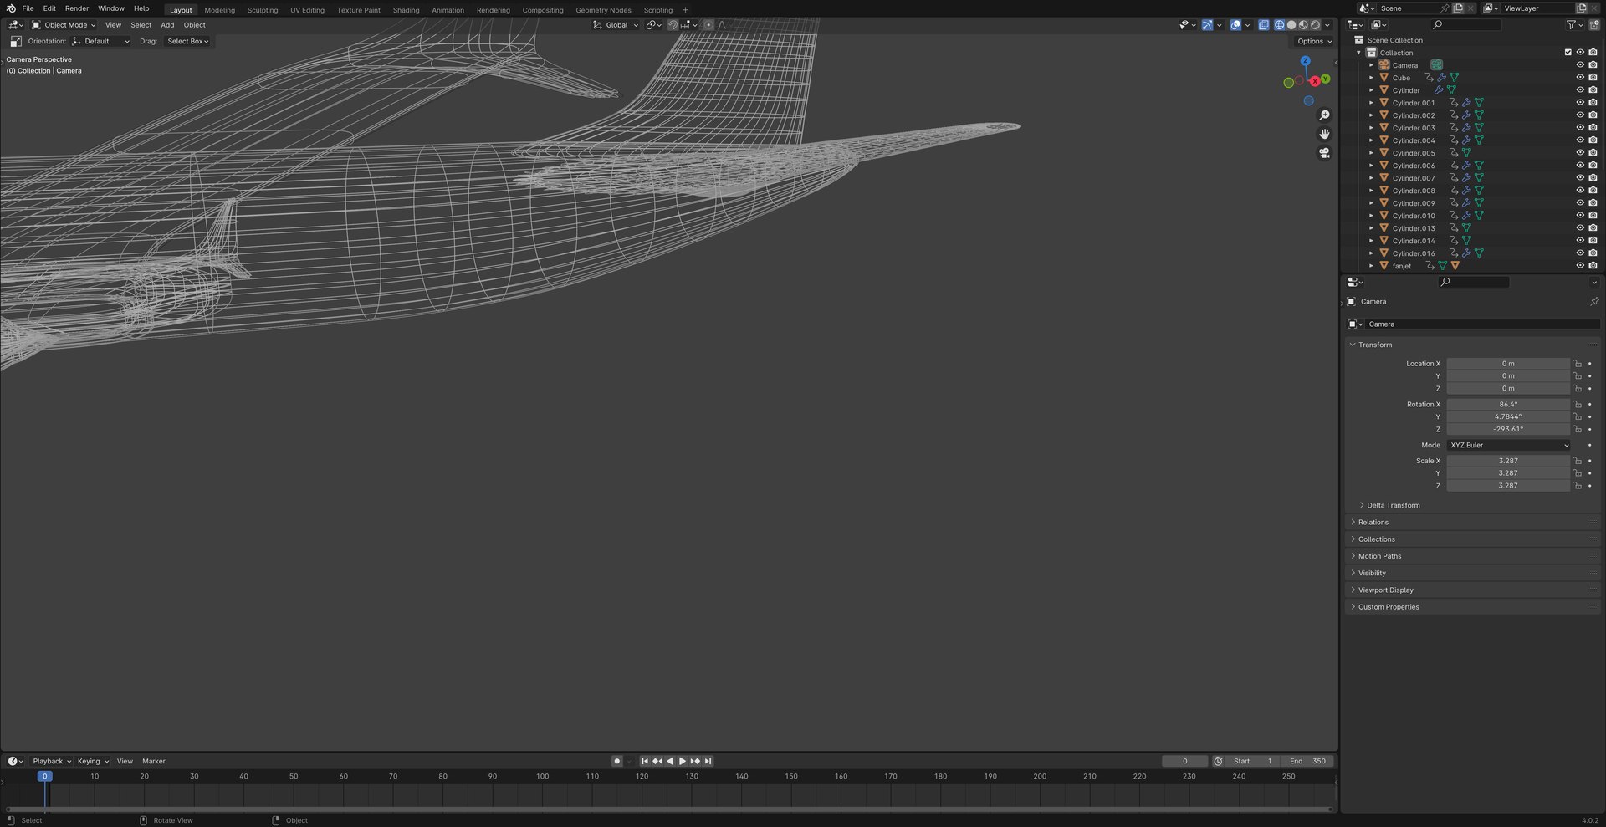Toggle camera view icon in viewport
The width and height of the screenshot is (1606, 827).
click(x=1324, y=153)
